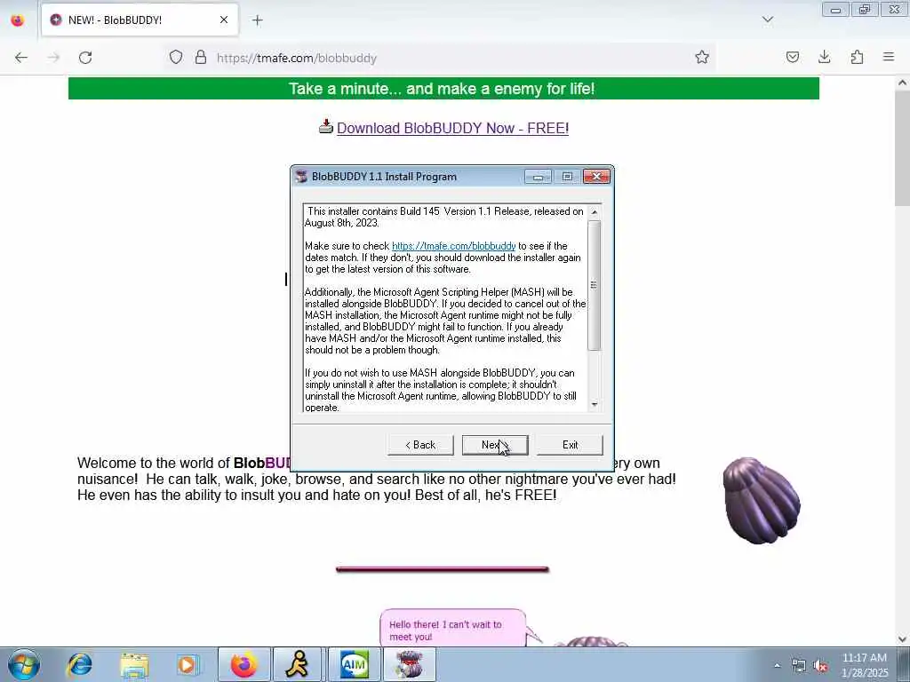The width and height of the screenshot is (910, 682).
Task: Open network status tray icon
Action: pyautogui.click(x=799, y=666)
